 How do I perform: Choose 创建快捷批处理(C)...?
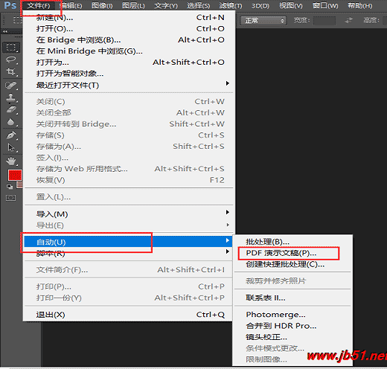(292, 264)
